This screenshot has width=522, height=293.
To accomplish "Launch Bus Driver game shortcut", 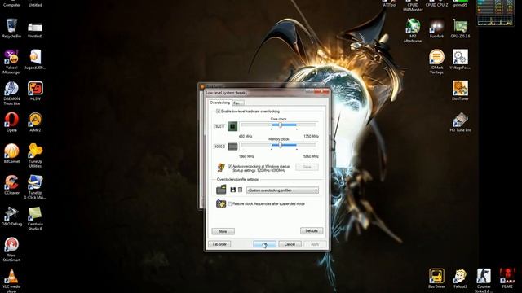I will tap(436, 278).
